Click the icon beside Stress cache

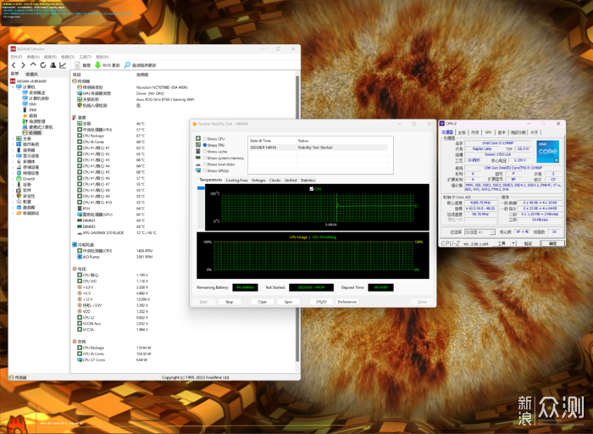click(198, 152)
